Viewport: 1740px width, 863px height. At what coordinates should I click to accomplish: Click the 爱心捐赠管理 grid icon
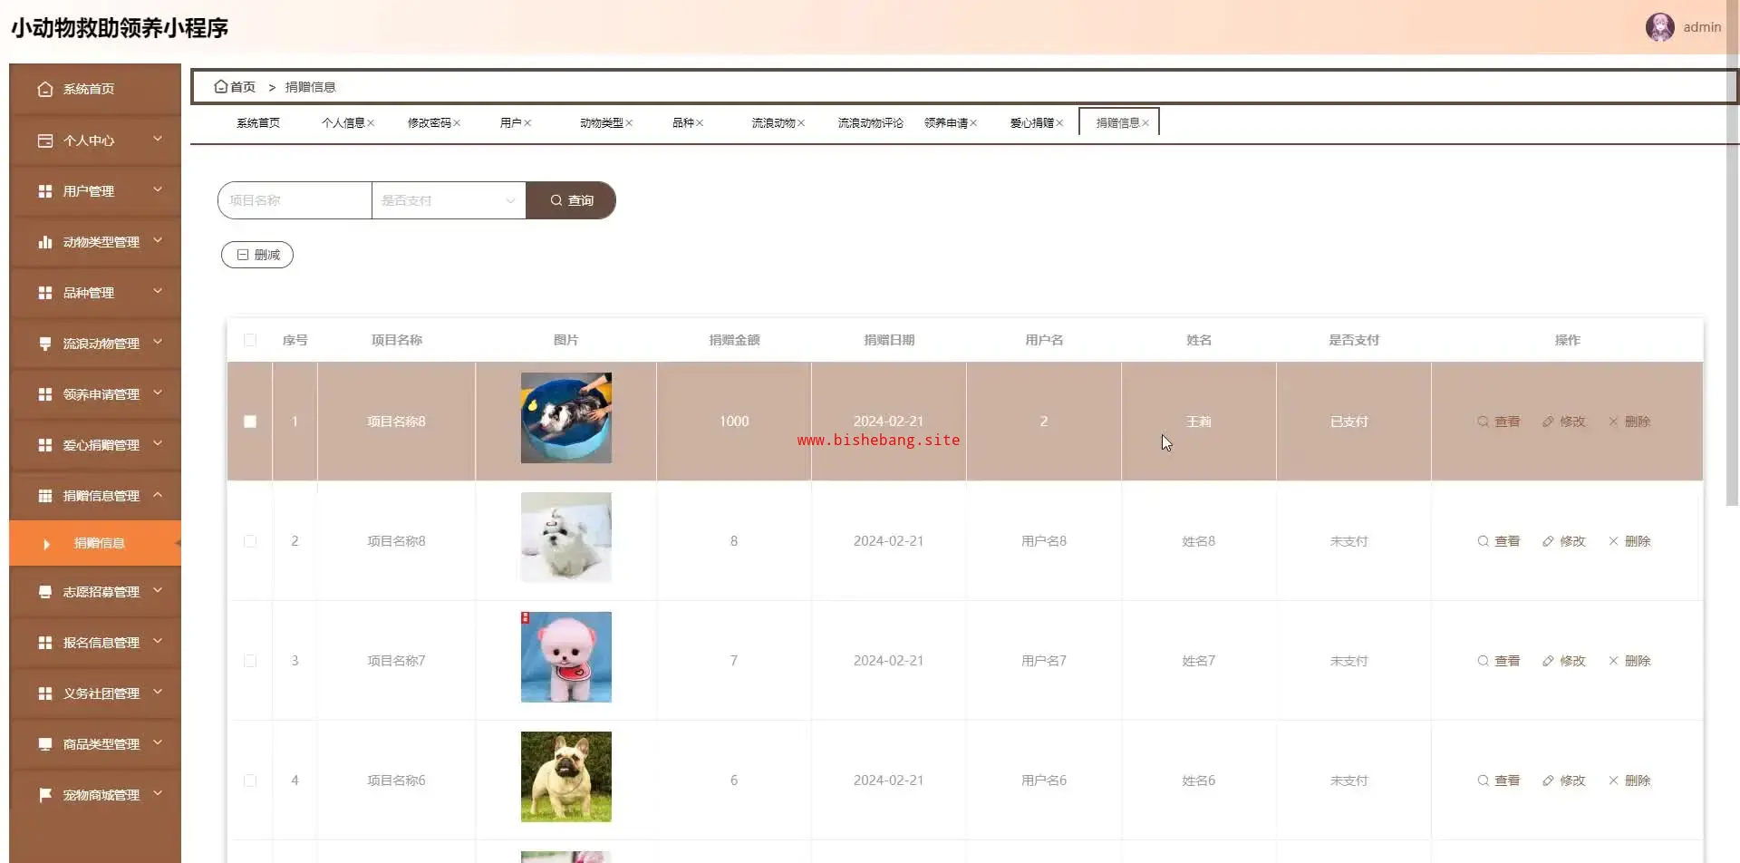pyautogui.click(x=45, y=445)
